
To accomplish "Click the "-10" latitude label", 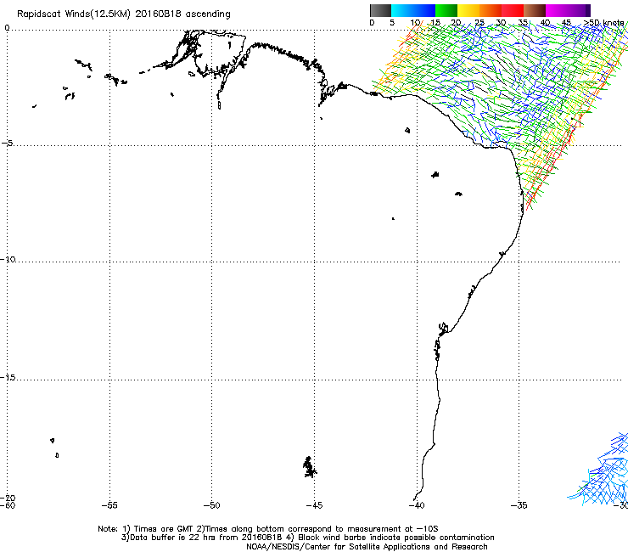I will click(x=8, y=259).
